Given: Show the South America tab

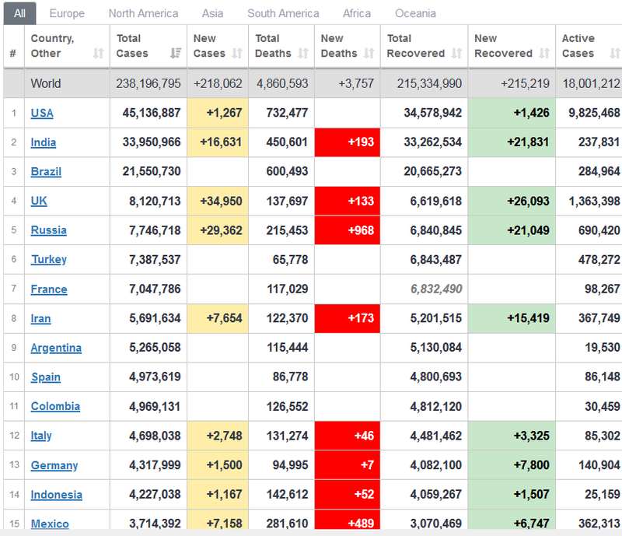Looking at the screenshot, I should (x=283, y=13).
